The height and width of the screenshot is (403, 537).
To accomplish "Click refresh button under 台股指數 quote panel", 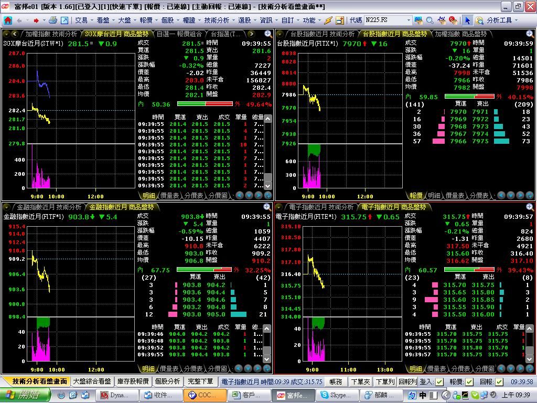I will tap(530, 195).
